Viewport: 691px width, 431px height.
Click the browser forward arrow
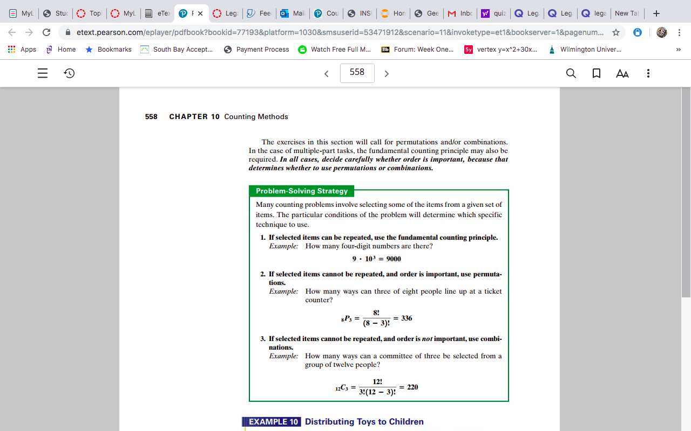29,32
